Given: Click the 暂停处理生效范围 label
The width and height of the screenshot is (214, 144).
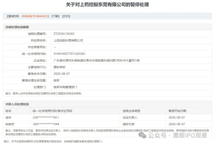Looking at the screenshot, I should [x=34, y=80].
